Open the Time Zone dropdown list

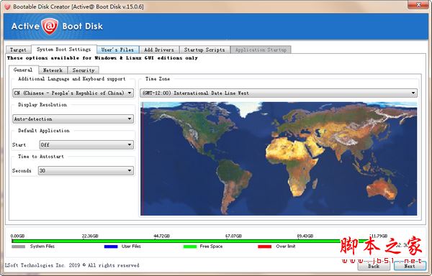tap(279, 93)
